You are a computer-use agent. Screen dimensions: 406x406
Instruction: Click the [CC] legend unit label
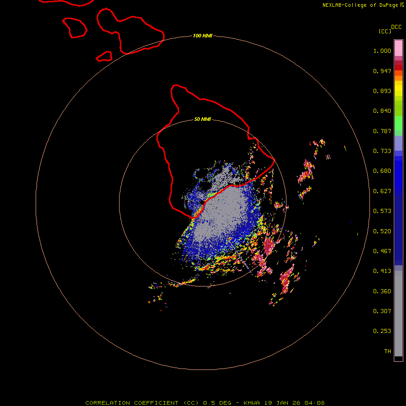click(x=385, y=31)
